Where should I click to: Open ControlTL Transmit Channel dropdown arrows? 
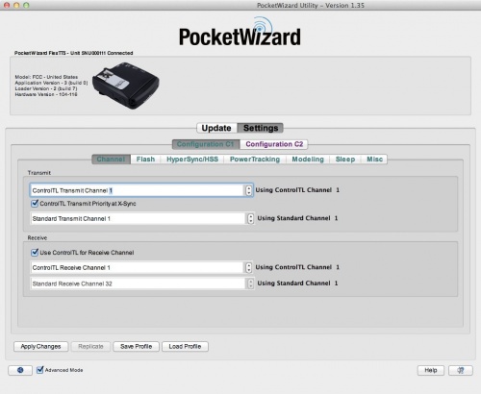pyautogui.click(x=249, y=190)
